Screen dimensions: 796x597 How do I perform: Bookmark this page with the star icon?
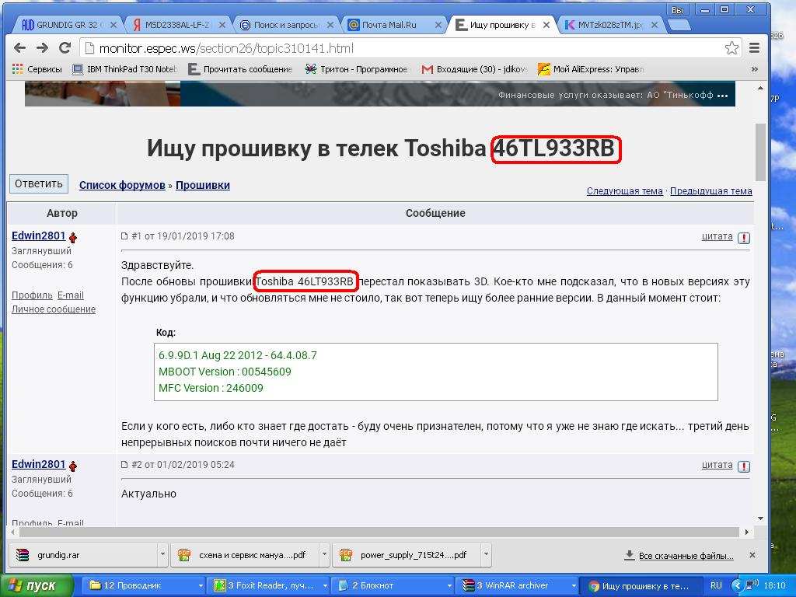coord(731,48)
